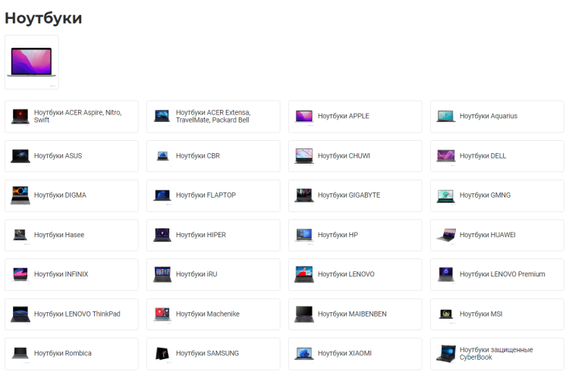The height and width of the screenshot is (375, 569).
Task: Open Ноутбуки ACER Extensa, TravelMate, Packard Bell
Action: pyautogui.click(x=212, y=116)
